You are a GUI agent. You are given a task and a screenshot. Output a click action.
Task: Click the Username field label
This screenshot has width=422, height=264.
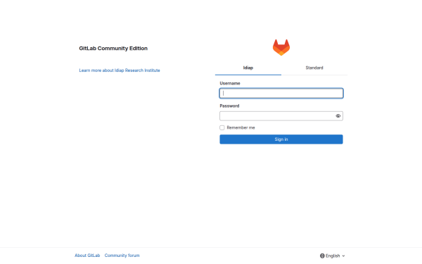(x=230, y=83)
